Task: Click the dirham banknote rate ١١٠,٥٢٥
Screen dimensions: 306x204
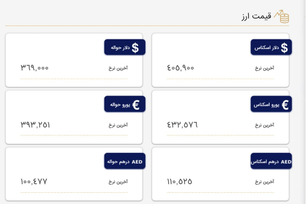Action: 180,182
